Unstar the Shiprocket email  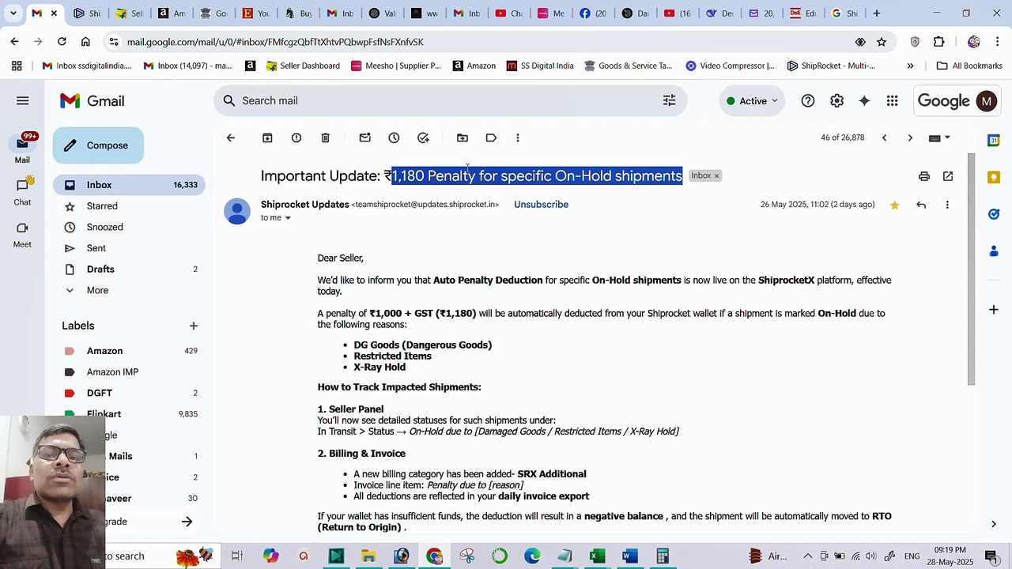pos(894,205)
